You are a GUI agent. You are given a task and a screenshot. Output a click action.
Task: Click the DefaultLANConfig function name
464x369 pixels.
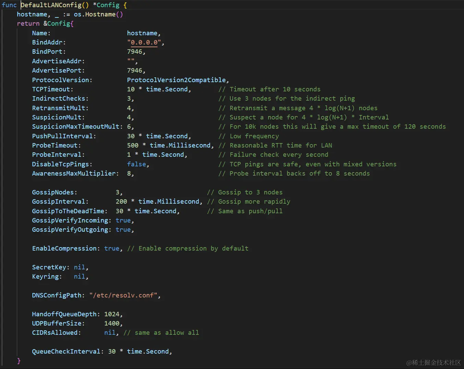[51, 5]
